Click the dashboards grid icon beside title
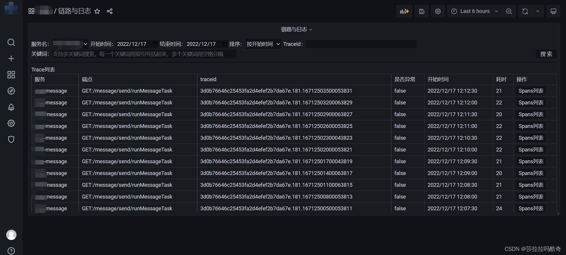The image size is (566, 255). click(x=32, y=11)
